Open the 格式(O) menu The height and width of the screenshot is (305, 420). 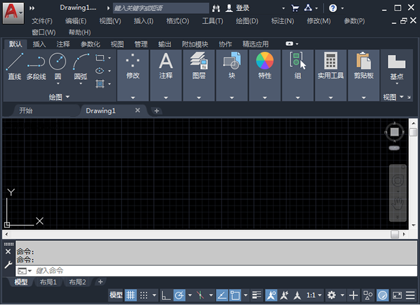click(x=177, y=21)
